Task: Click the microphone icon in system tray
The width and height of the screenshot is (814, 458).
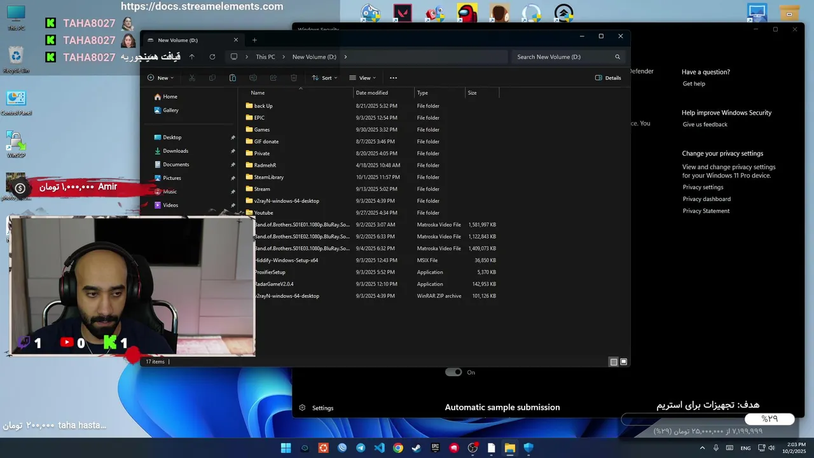Action: click(716, 448)
